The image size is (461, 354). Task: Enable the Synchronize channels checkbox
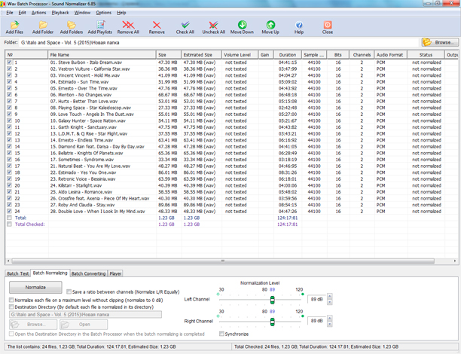[221, 334]
